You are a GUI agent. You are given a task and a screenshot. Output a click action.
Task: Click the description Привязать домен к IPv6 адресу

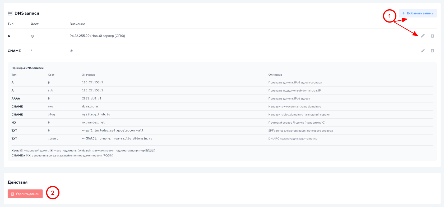289,98
